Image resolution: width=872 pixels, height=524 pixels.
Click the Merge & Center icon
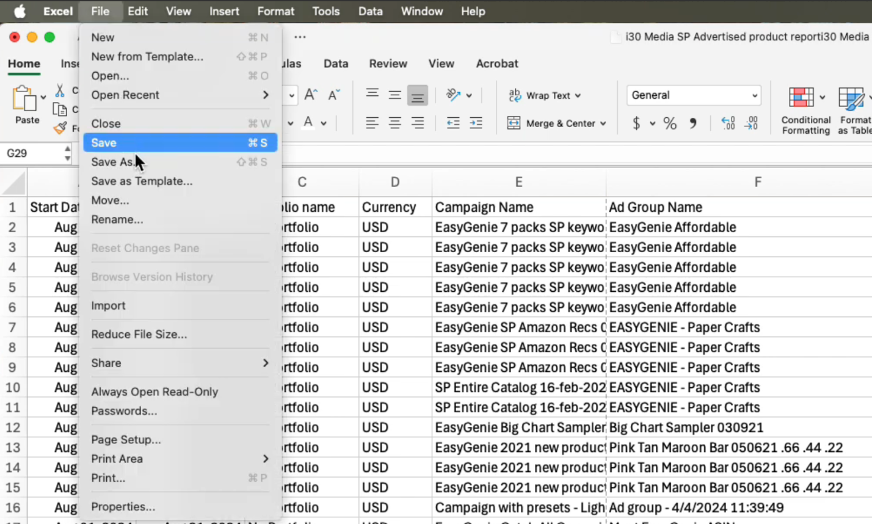click(514, 123)
